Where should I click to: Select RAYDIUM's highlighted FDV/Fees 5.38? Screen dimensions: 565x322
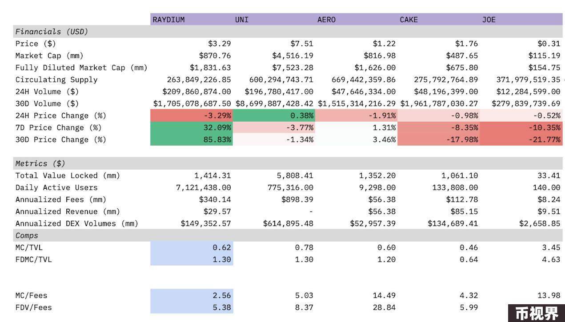click(x=192, y=307)
